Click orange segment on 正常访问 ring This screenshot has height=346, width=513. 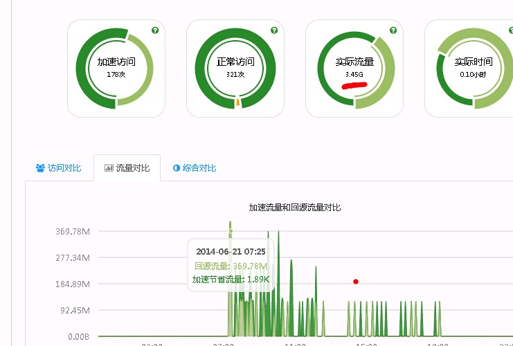[x=238, y=102]
